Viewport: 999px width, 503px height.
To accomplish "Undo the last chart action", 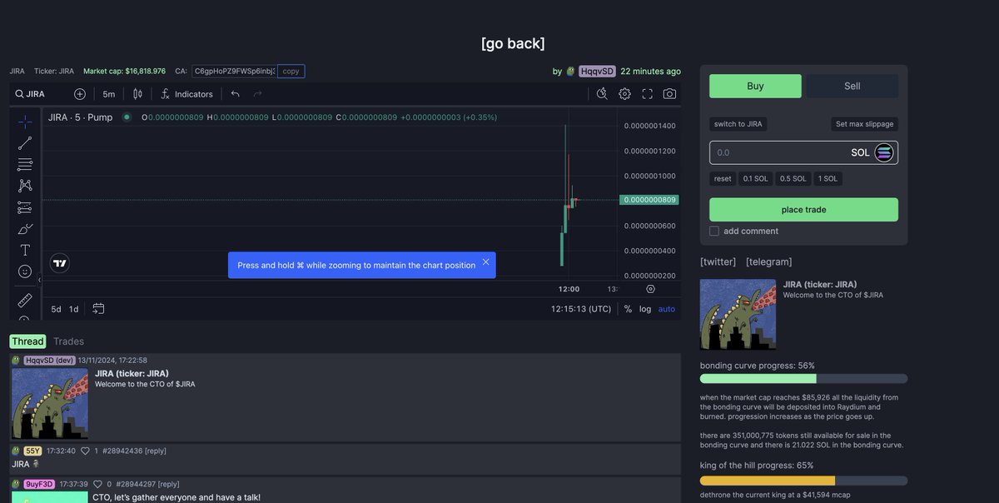I will (x=236, y=94).
